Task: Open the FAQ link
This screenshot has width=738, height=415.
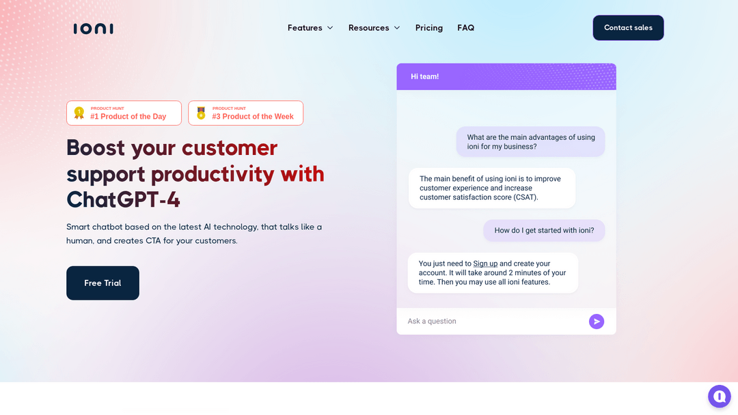Action: tap(465, 28)
